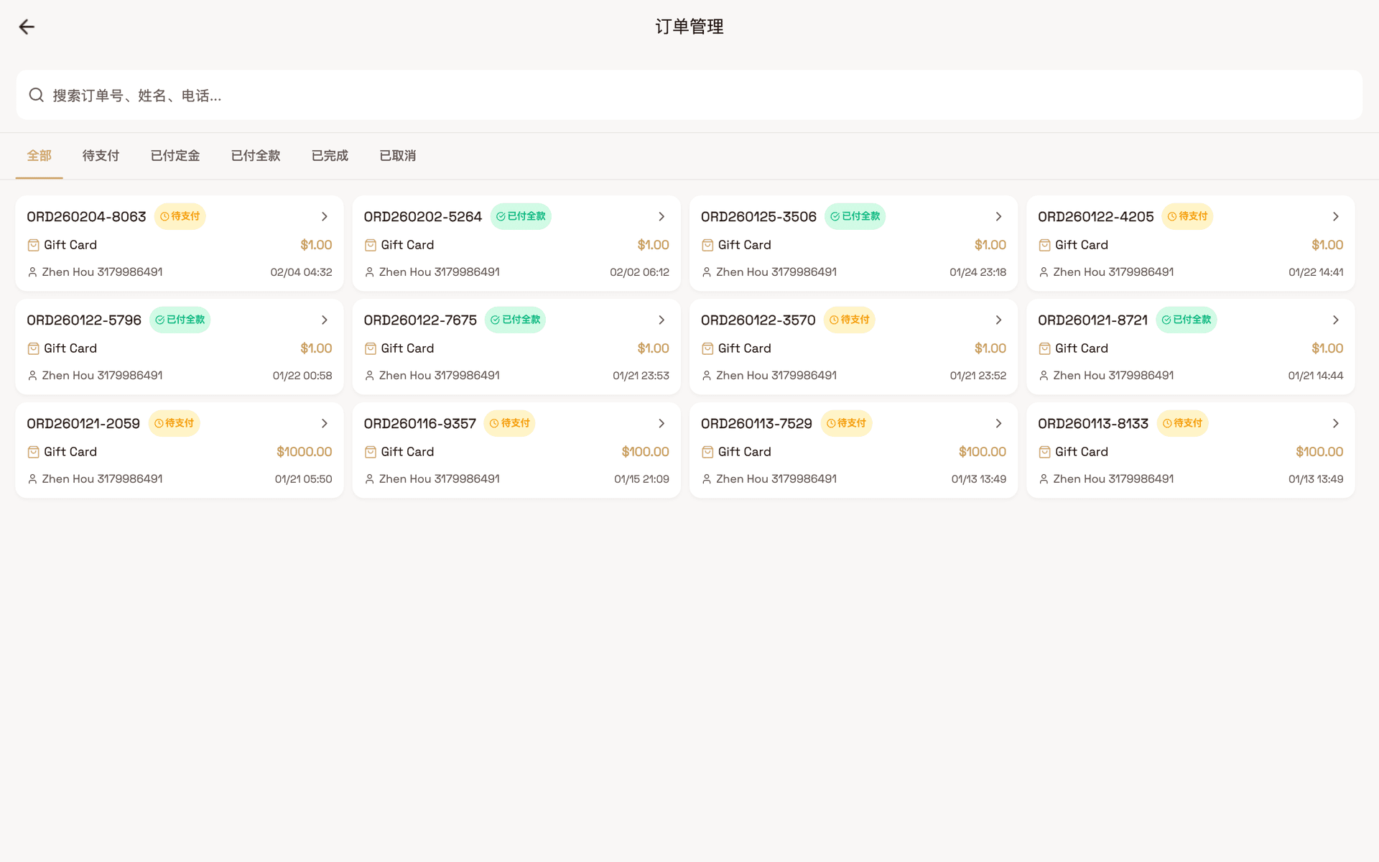Image resolution: width=1379 pixels, height=862 pixels.
Task: Click the back arrow icon
Action: coord(27,27)
